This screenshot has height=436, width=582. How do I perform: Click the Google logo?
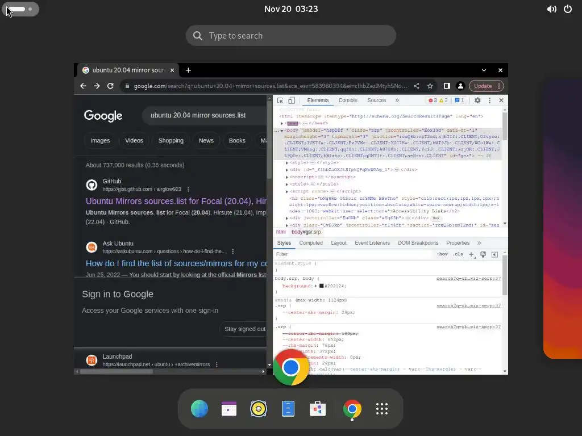tap(103, 116)
